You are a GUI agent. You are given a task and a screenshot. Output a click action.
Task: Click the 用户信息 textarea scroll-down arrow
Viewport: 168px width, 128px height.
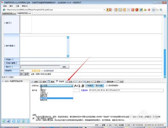click(x=68, y=56)
